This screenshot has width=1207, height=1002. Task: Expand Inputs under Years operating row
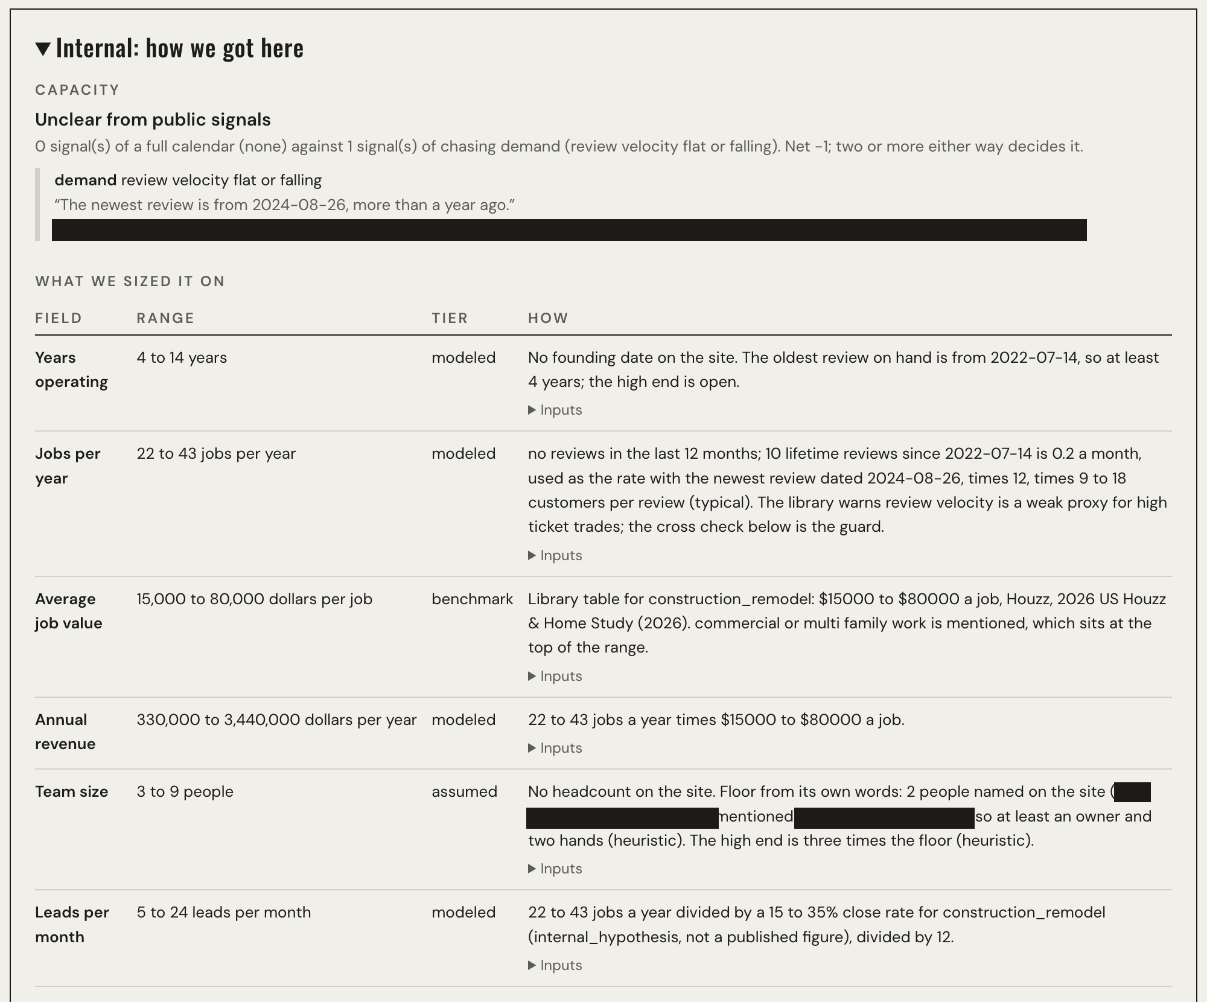pyautogui.click(x=555, y=410)
